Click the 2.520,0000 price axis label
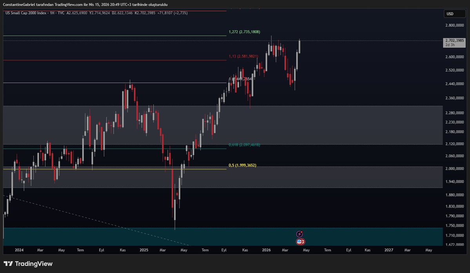 click(454, 70)
